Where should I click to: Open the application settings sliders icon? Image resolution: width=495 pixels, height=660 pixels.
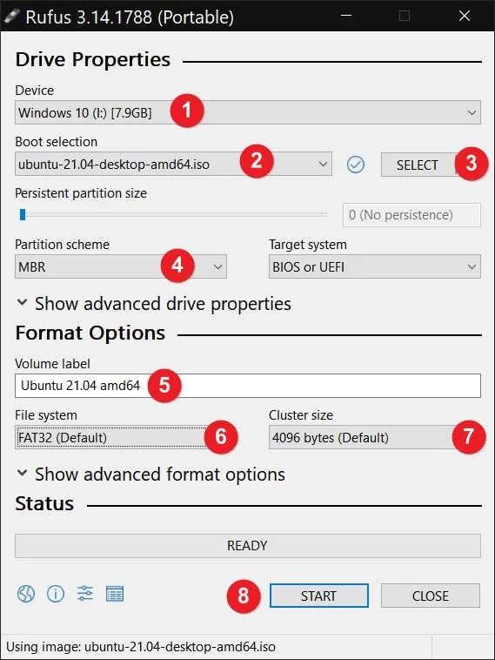point(85,594)
